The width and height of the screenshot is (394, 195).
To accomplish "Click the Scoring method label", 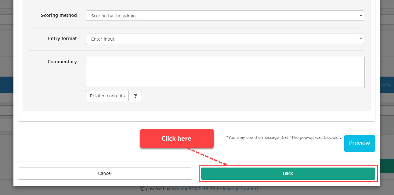I will [x=59, y=15].
